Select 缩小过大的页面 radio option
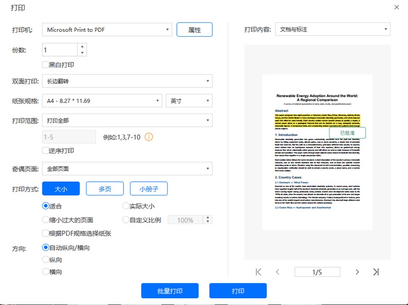Image resolution: width=408 pixels, height=305 pixels. (x=45, y=220)
